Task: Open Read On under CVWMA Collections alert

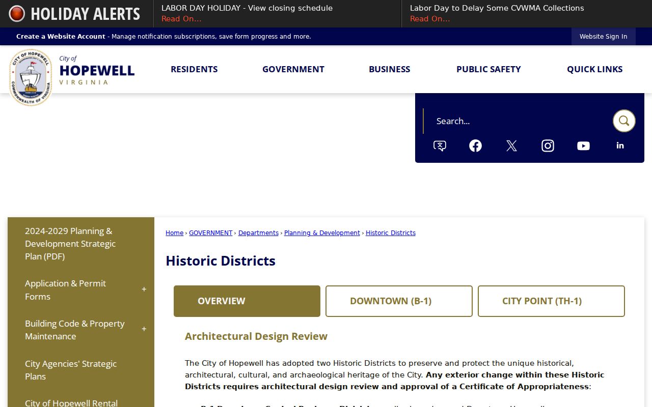Action: click(430, 19)
